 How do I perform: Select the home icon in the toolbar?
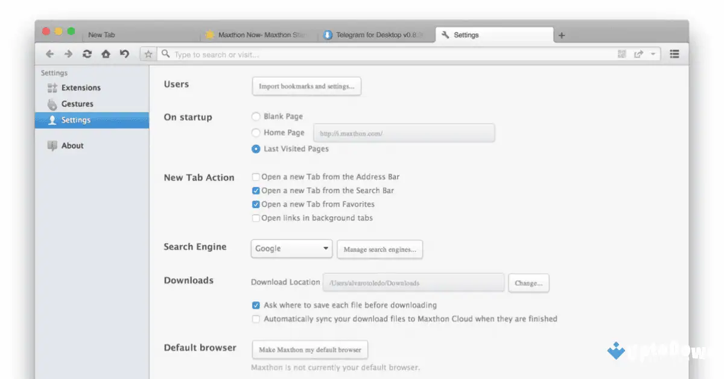(106, 54)
